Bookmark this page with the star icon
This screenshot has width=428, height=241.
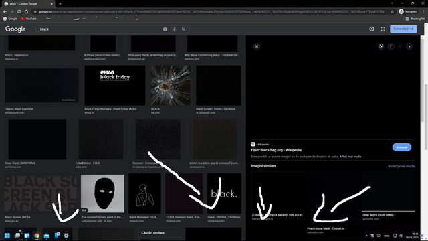pos(393,12)
